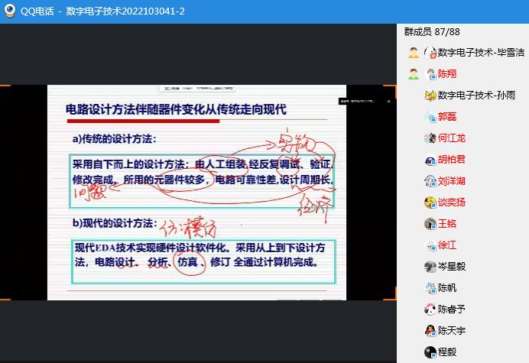Click 谈奕扬's yellow emoji avatar

tap(430, 203)
